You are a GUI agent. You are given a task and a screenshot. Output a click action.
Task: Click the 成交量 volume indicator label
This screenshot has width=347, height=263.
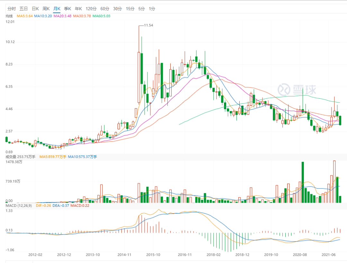tap(9, 157)
